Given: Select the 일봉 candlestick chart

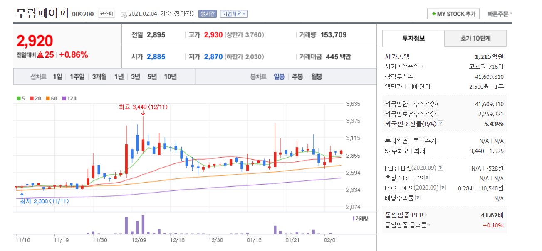Looking at the screenshot, I should (x=279, y=77).
